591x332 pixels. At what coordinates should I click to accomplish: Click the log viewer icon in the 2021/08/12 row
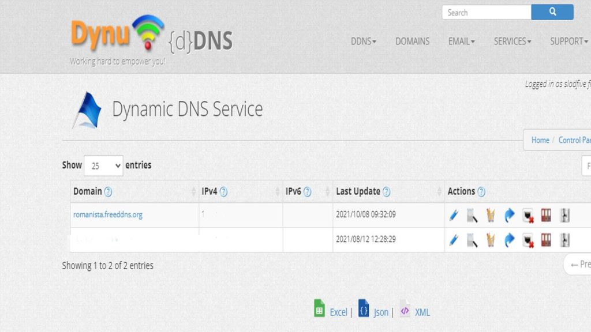pyautogui.click(x=472, y=240)
